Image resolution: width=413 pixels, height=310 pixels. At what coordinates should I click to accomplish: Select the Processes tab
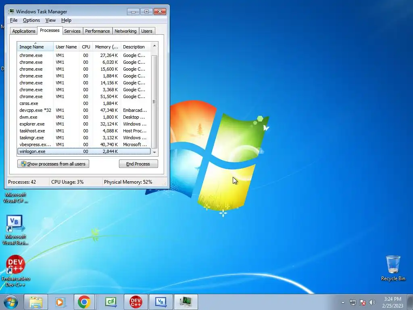tap(50, 31)
